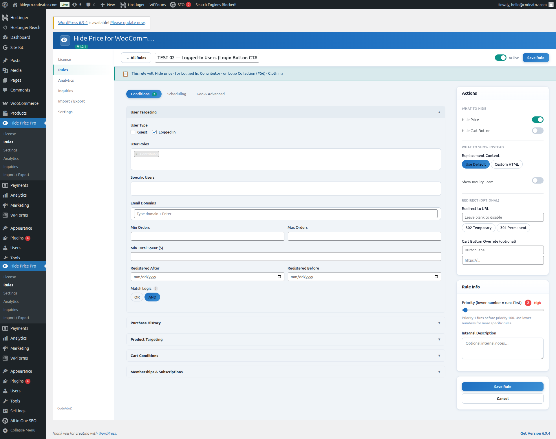This screenshot has width=556, height=439.
Task: Click the Collapse Menu arrow icon
Action: [5, 430]
